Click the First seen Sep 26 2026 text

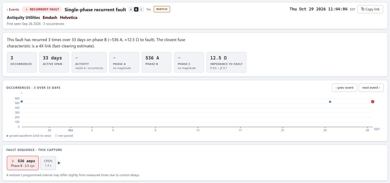(x=24, y=24)
